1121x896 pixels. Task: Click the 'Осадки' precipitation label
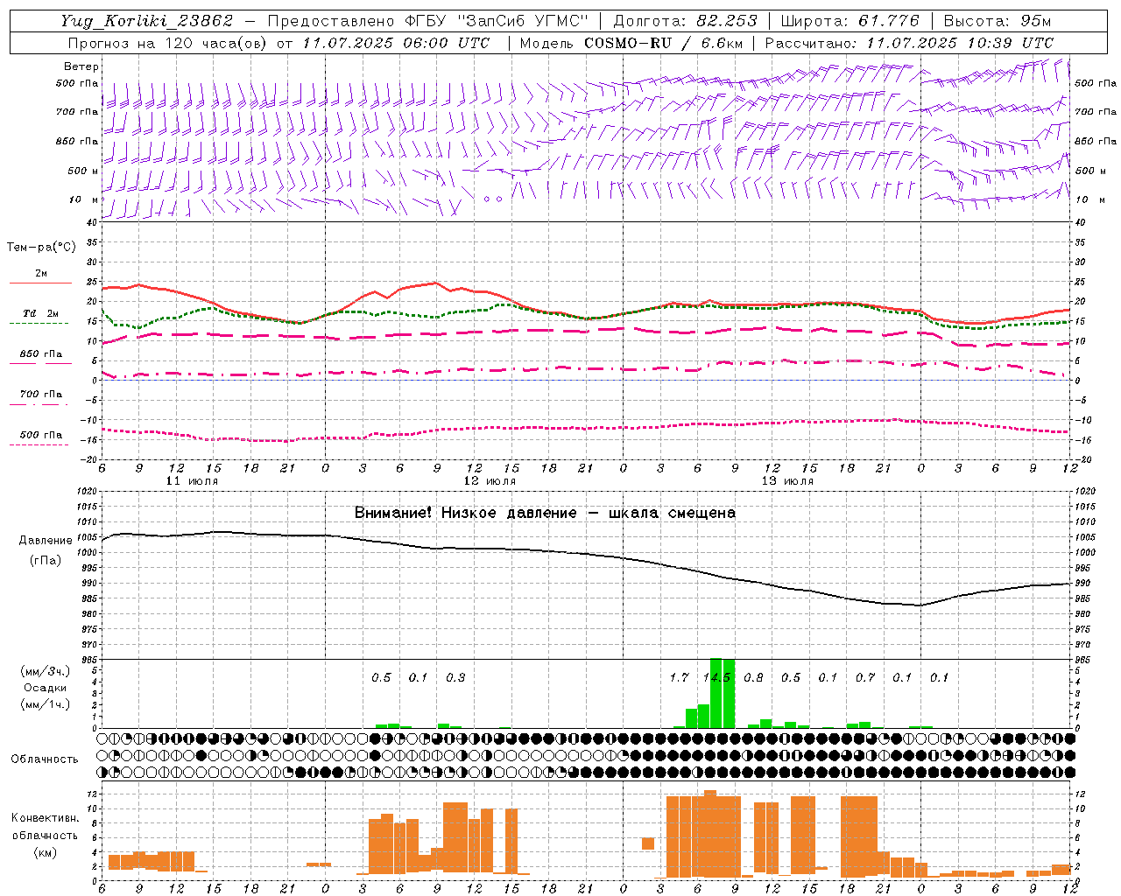pos(45,688)
